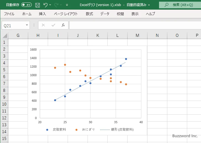Click the Select All corner triangle

pyautogui.click(x=5, y=36)
